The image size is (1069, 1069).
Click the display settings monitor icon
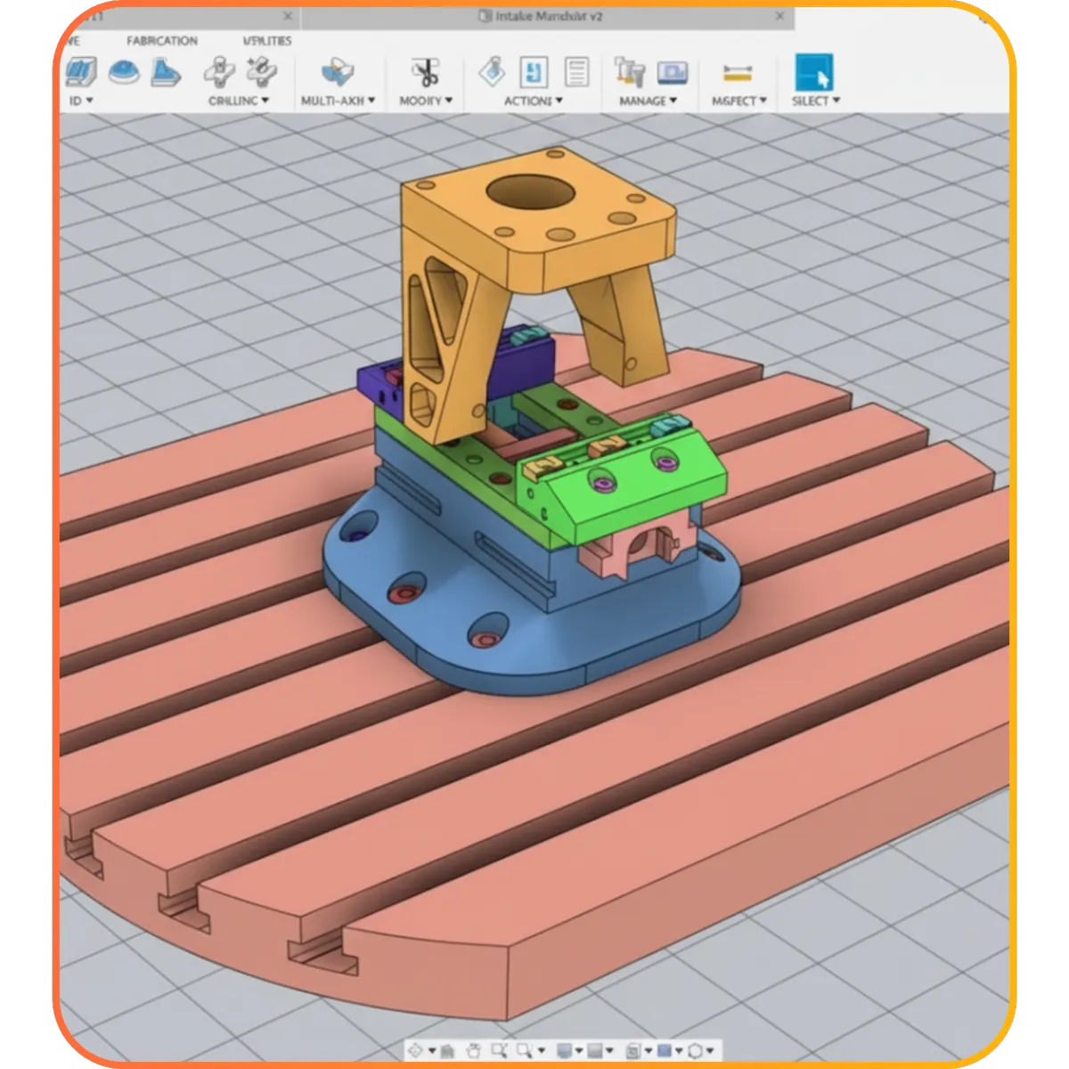(x=564, y=1051)
